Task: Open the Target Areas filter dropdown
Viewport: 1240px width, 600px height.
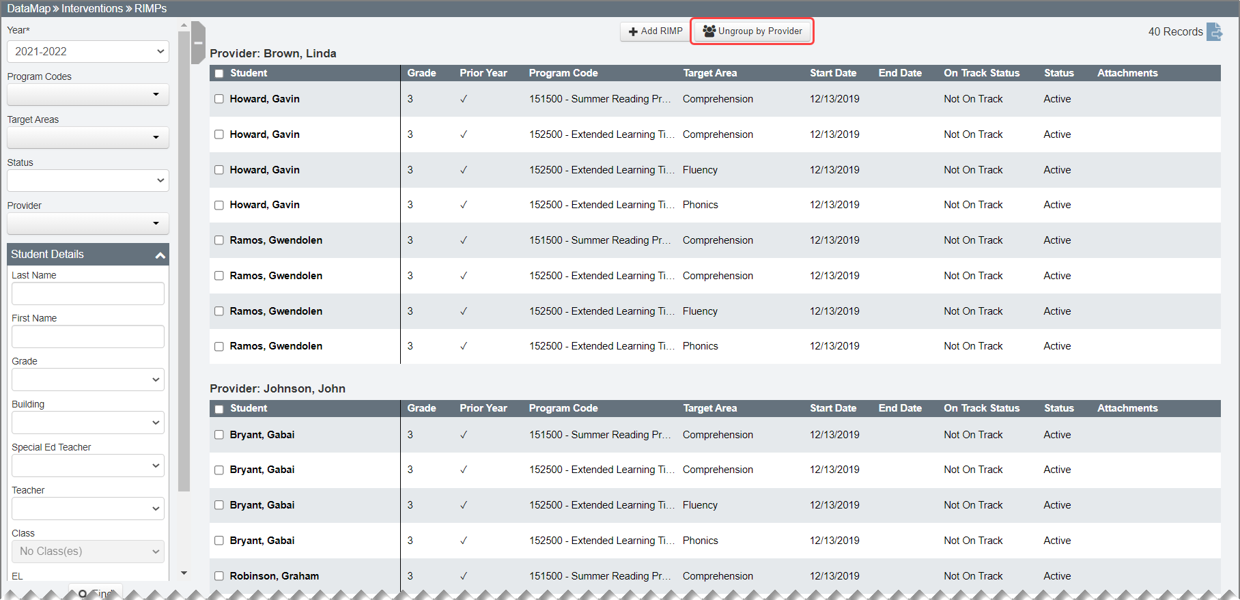Action: point(88,137)
